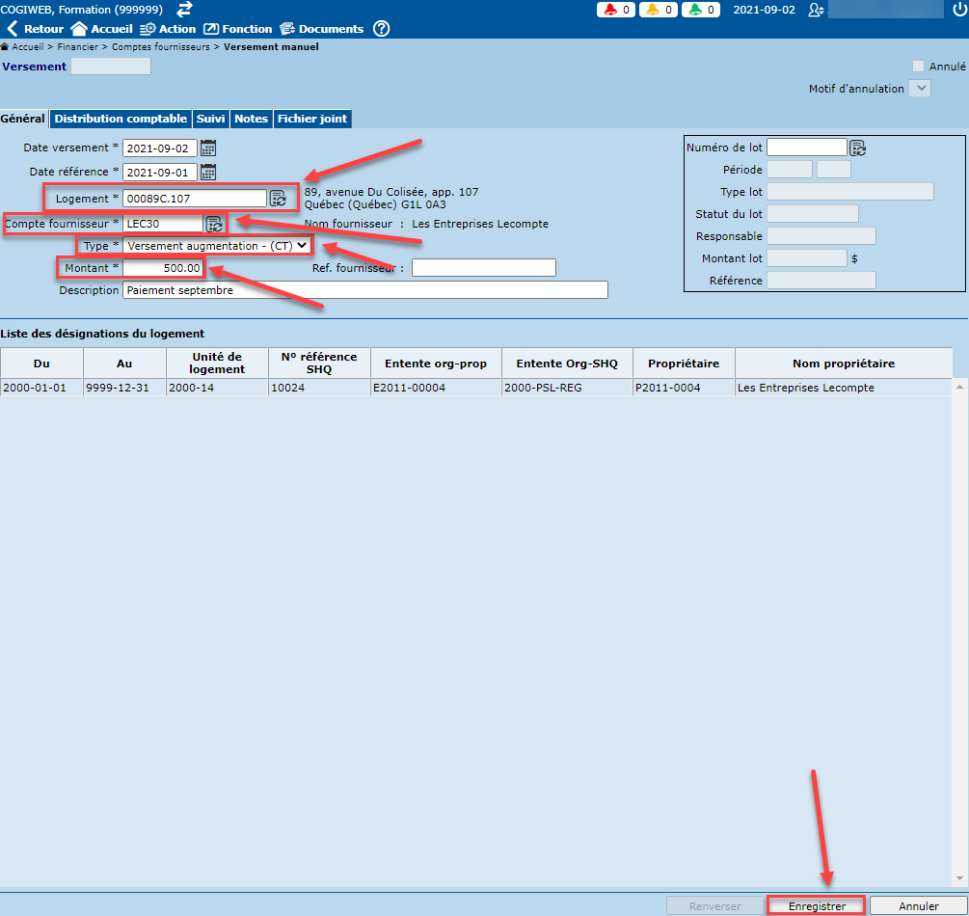Click the Numéro de lot lookup icon
Viewport: 969px width, 916px height.
857,148
